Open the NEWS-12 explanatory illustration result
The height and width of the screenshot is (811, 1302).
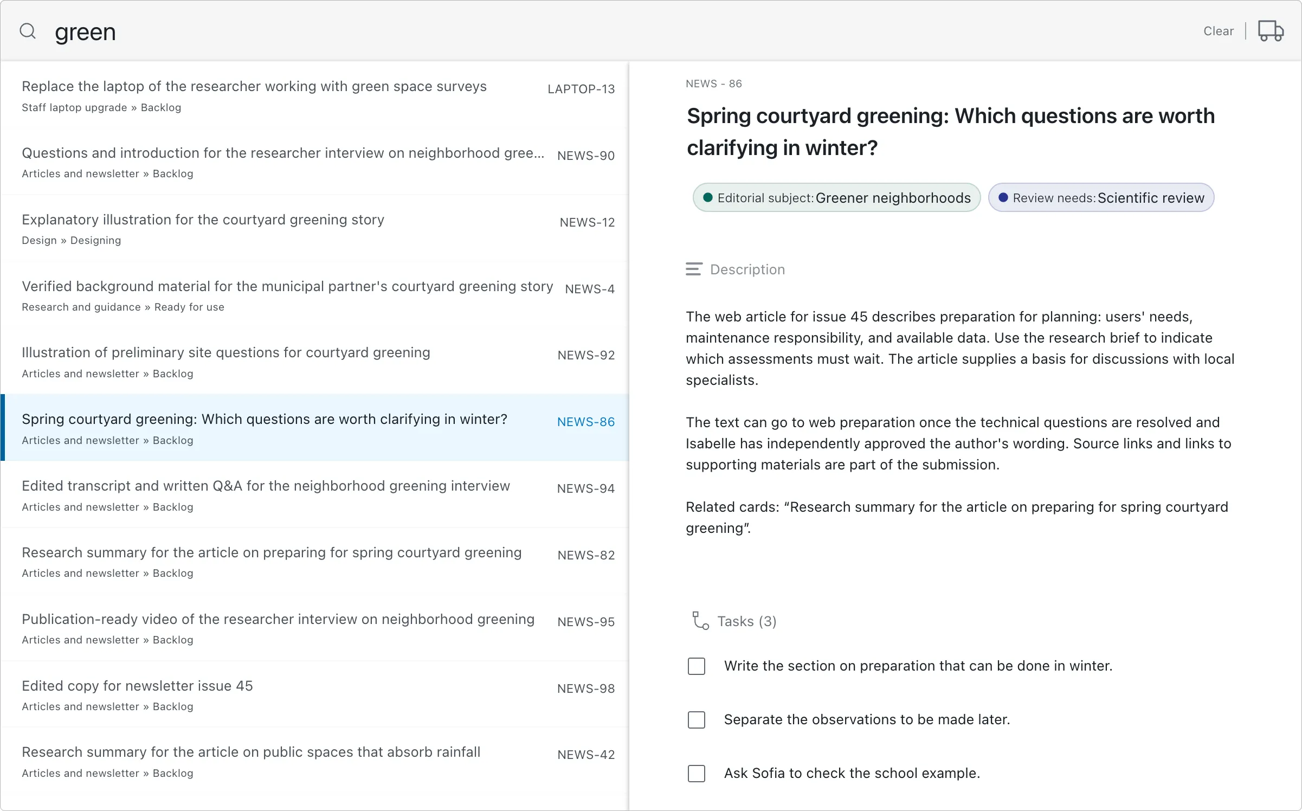click(315, 229)
